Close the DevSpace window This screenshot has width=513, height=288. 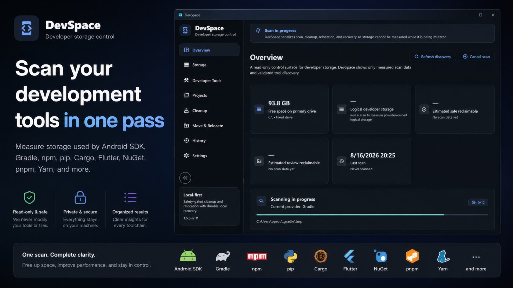click(493, 15)
